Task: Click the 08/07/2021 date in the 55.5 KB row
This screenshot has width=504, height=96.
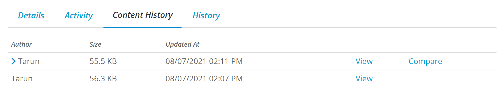Action: 186,61
